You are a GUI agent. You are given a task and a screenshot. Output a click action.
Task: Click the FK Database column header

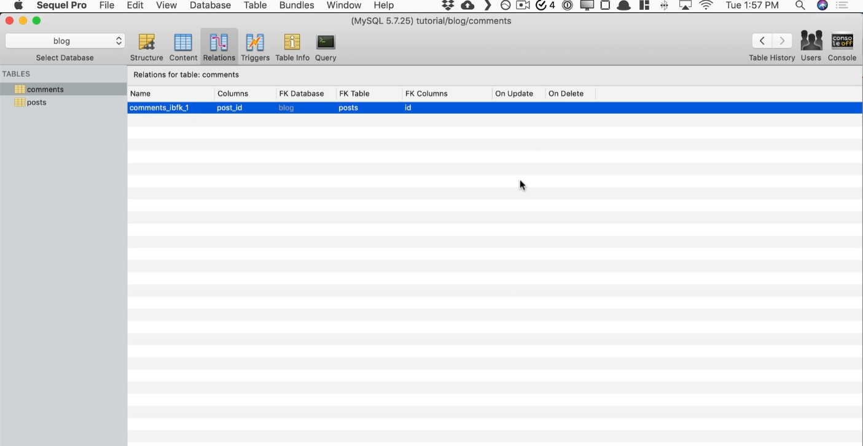point(306,93)
